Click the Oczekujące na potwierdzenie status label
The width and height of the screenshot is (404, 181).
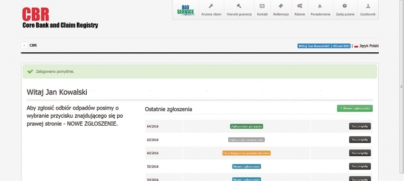pos(246,153)
